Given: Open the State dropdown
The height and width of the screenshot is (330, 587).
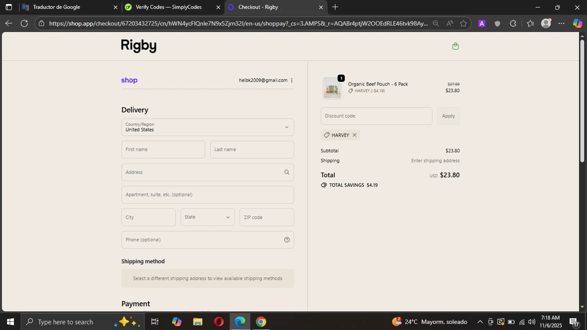Looking at the screenshot, I should pyautogui.click(x=207, y=217).
